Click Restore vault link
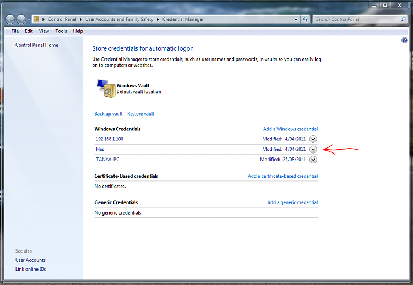Screen dimensions: 413x285 click(140, 114)
